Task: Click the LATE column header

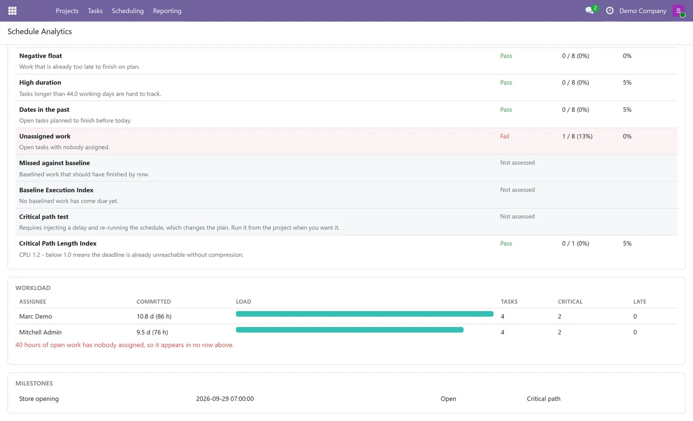Action: [640, 302]
